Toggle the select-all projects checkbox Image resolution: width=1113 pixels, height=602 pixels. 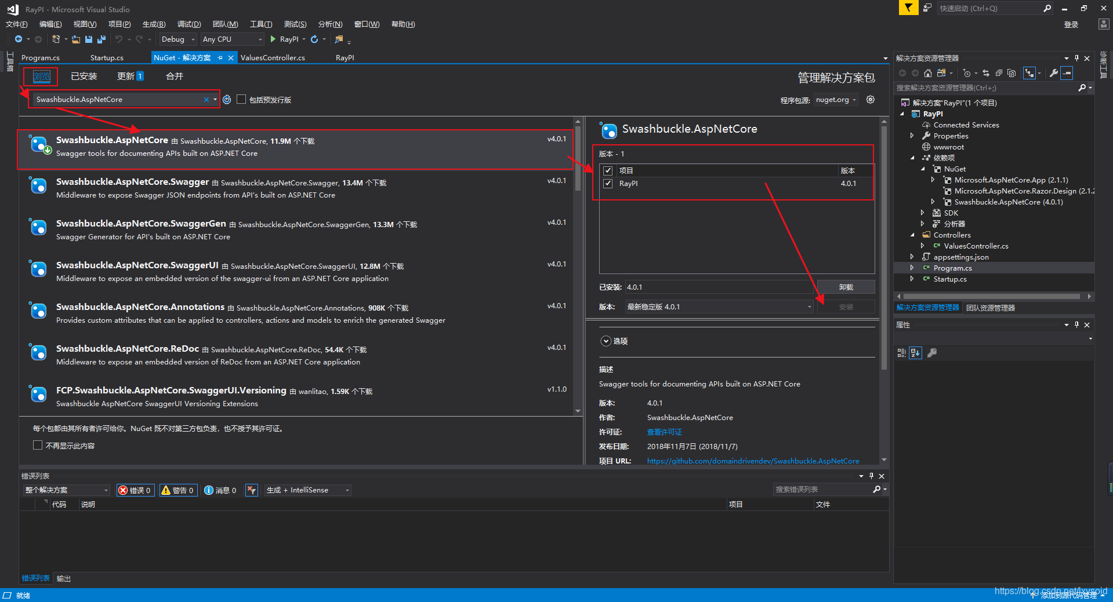tap(608, 170)
